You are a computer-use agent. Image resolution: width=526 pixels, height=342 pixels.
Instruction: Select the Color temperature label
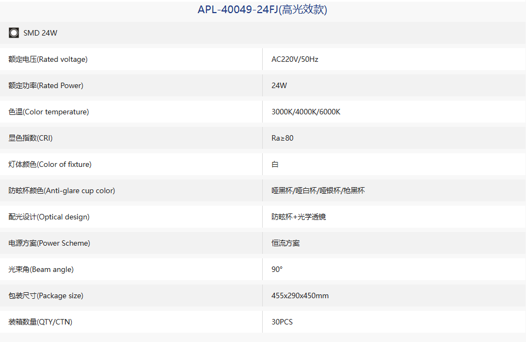point(49,112)
